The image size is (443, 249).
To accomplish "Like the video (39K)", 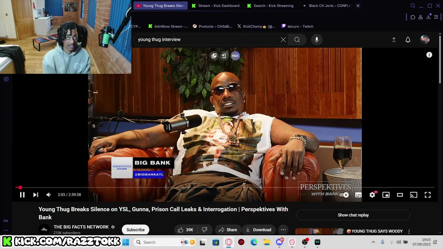I will 186,230.
